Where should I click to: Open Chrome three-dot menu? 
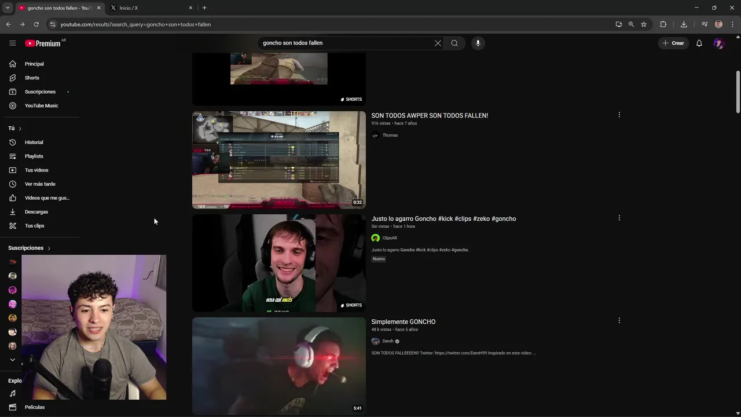coord(732,24)
